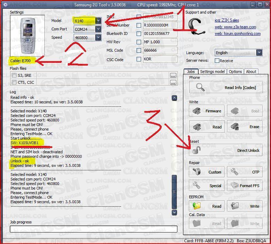Click the OTP repair wrench icon
The image size is (271, 244).
235,172
